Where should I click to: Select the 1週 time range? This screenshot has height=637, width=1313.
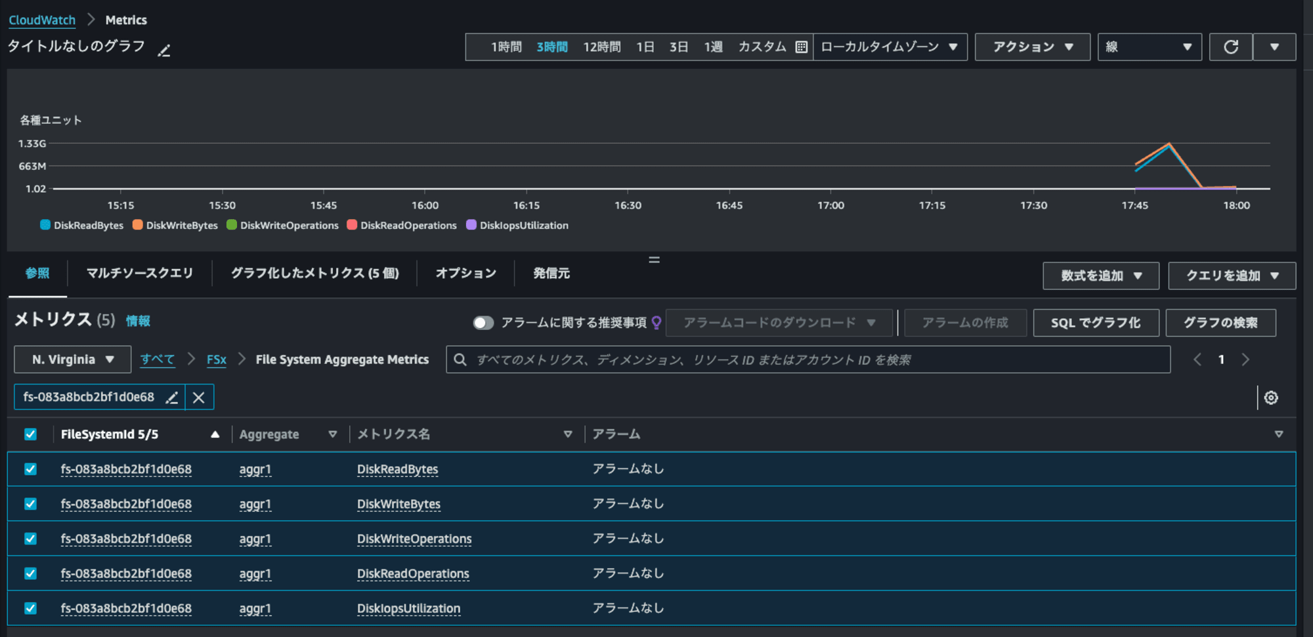click(x=713, y=47)
